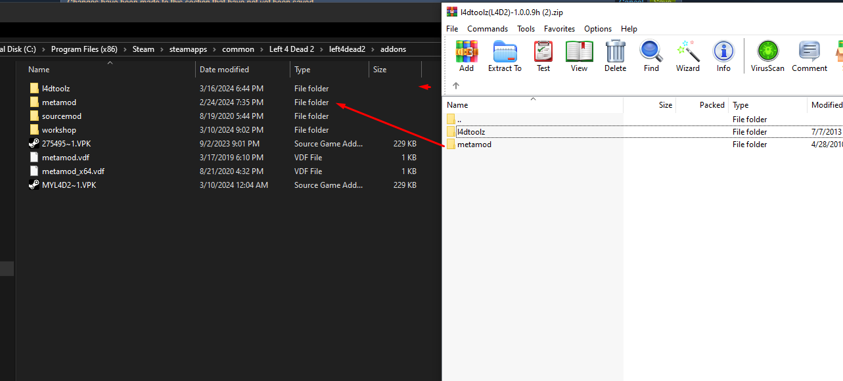Viewport: 843px width, 381px height.
Task: Click the WinRAR title bar app icon
Action: 451,12
